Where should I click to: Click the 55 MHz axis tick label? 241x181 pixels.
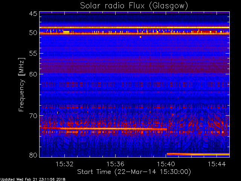pos(33,54)
